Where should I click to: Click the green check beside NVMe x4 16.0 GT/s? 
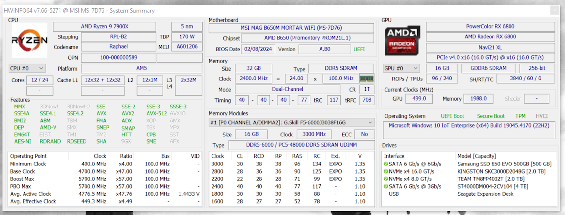[386, 171]
